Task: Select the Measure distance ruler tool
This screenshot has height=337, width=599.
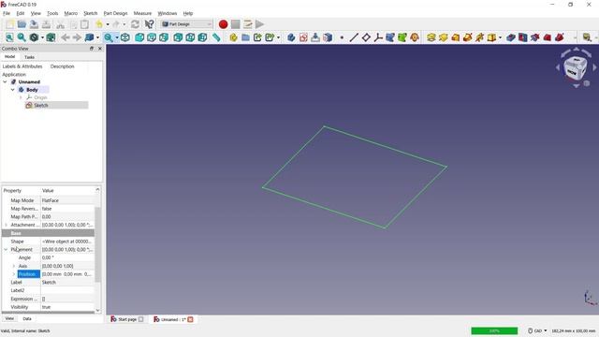Action: [x=216, y=37]
